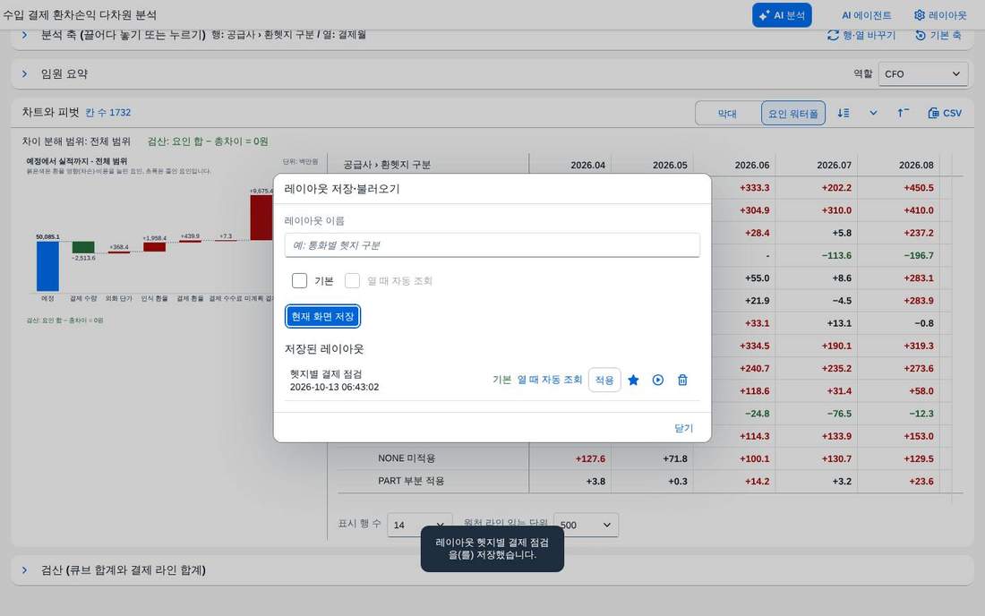Apply 헷지별 결제 점검 layout via 적용
The image size is (985, 616).
click(604, 380)
